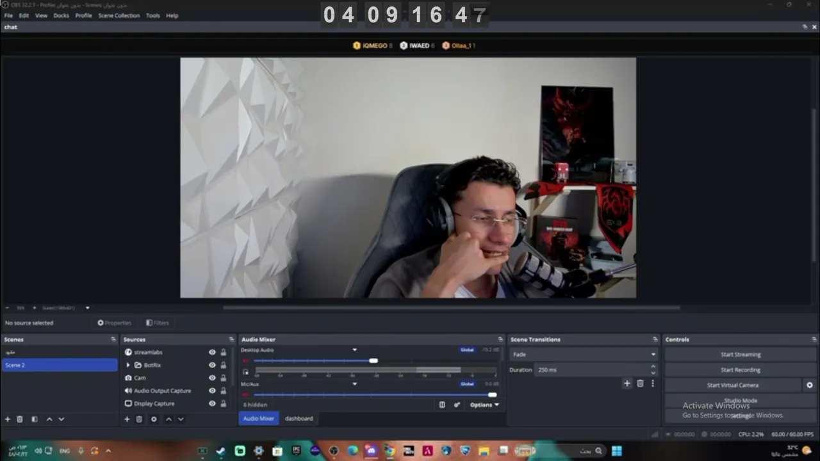Switch to the Audio Mixer tab

pyautogui.click(x=259, y=418)
